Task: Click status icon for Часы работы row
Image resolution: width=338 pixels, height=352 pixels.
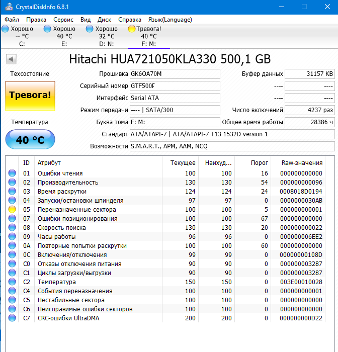Action: tap(12, 236)
